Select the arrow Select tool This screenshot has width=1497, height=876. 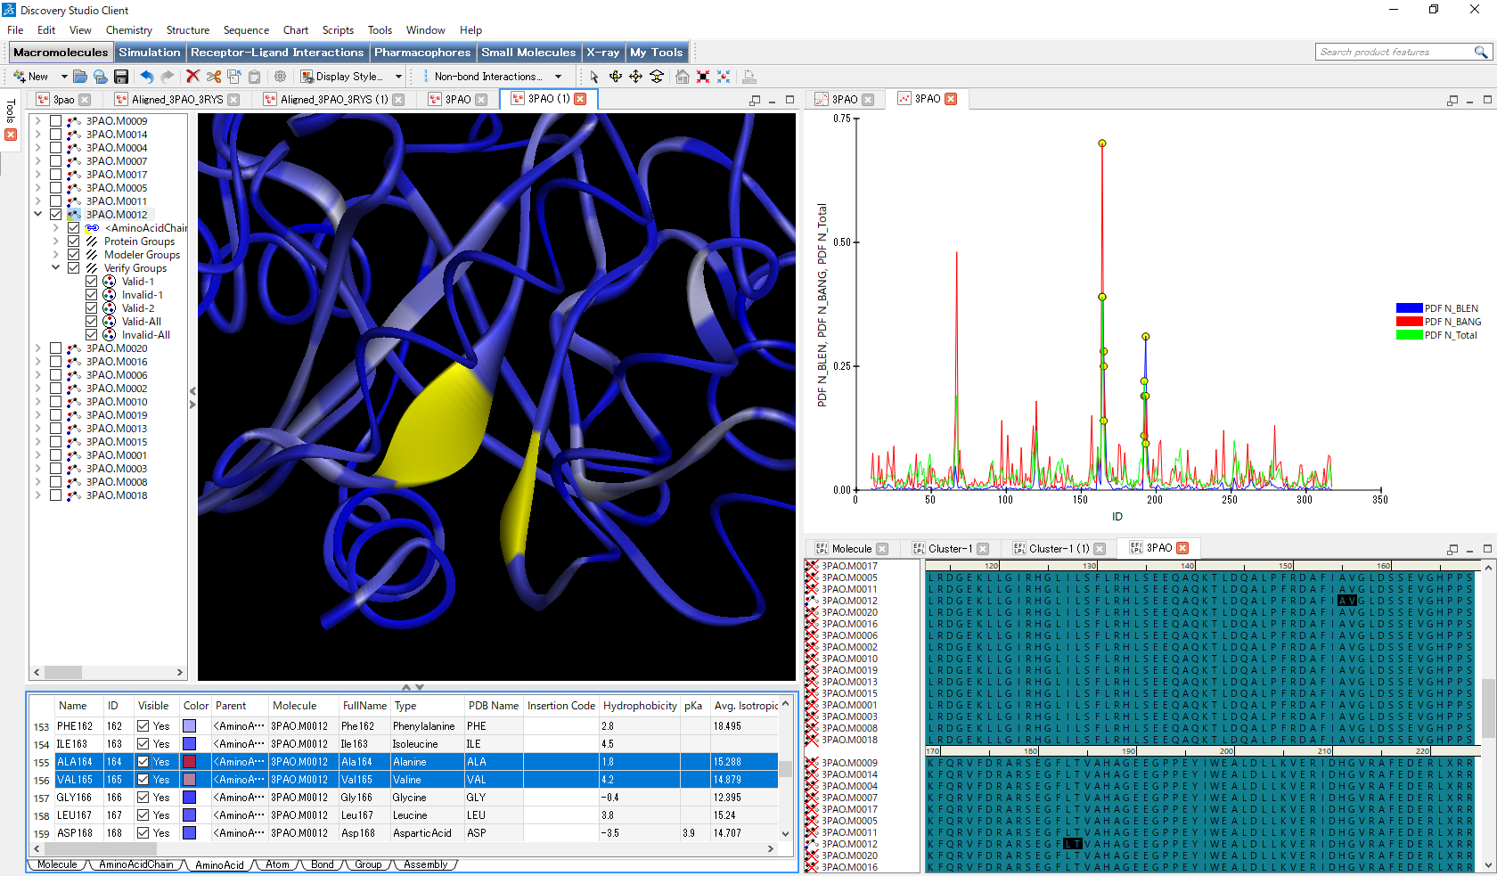click(x=594, y=77)
